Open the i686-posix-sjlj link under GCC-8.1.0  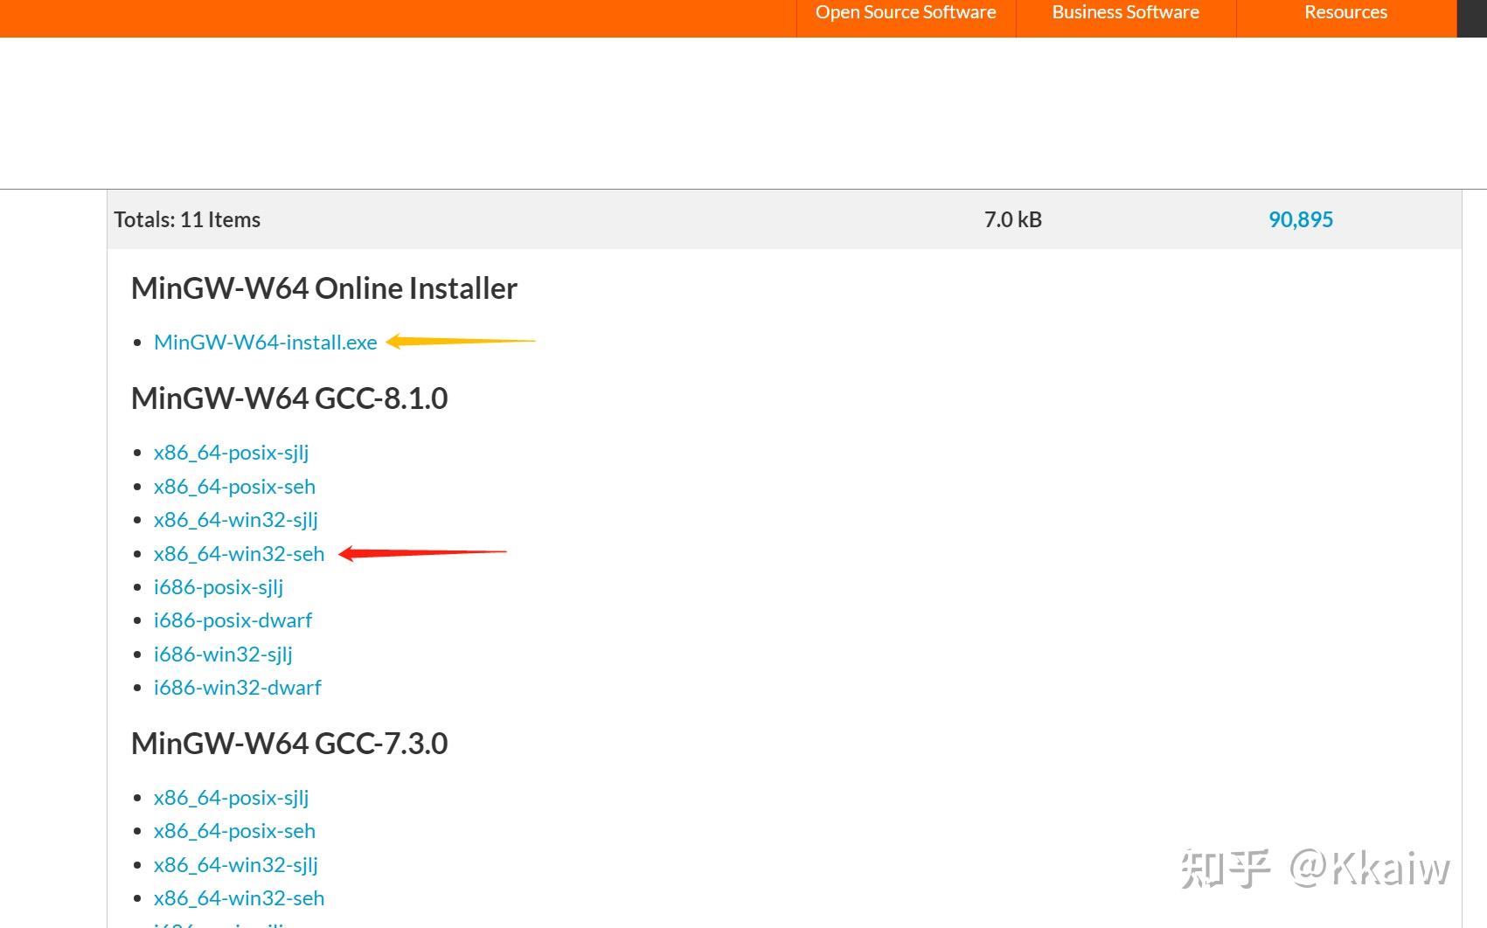click(x=219, y=587)
